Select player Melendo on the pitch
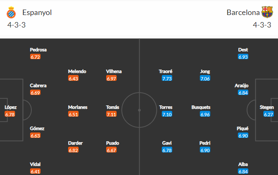 pos(77,71)
